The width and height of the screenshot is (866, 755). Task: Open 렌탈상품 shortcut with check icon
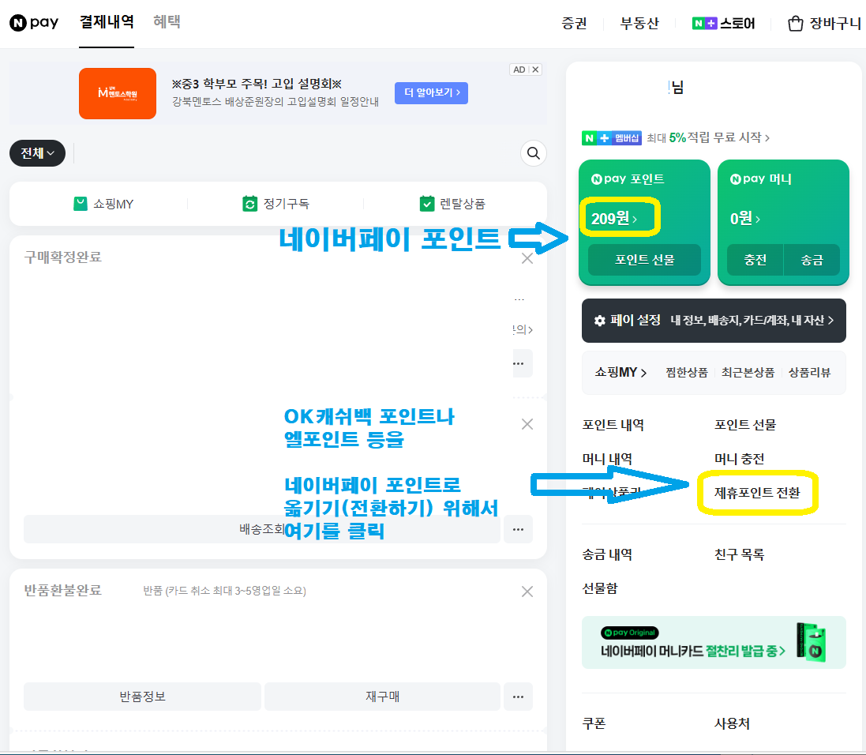tap(452, 204)
